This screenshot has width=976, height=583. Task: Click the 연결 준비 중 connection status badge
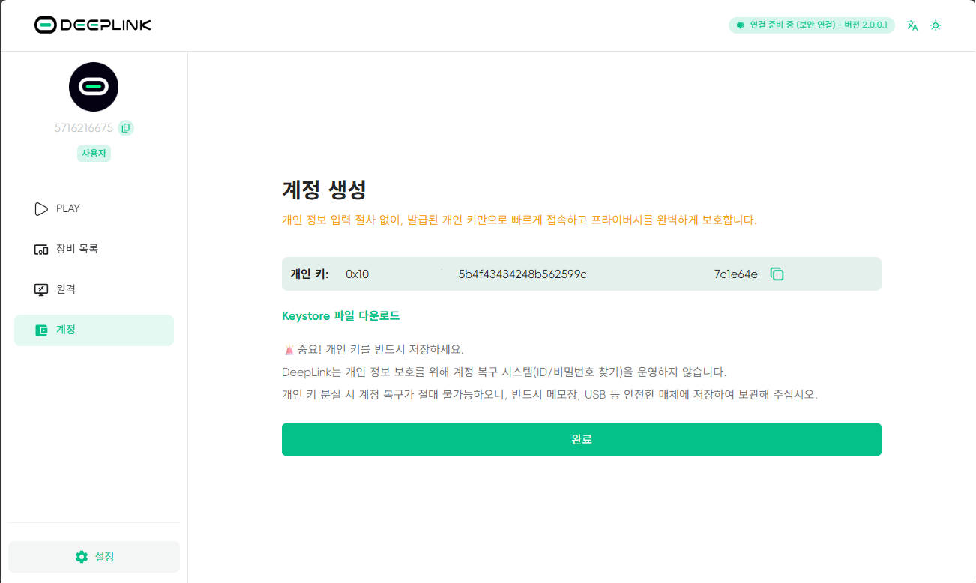click(x=811, y=25)
